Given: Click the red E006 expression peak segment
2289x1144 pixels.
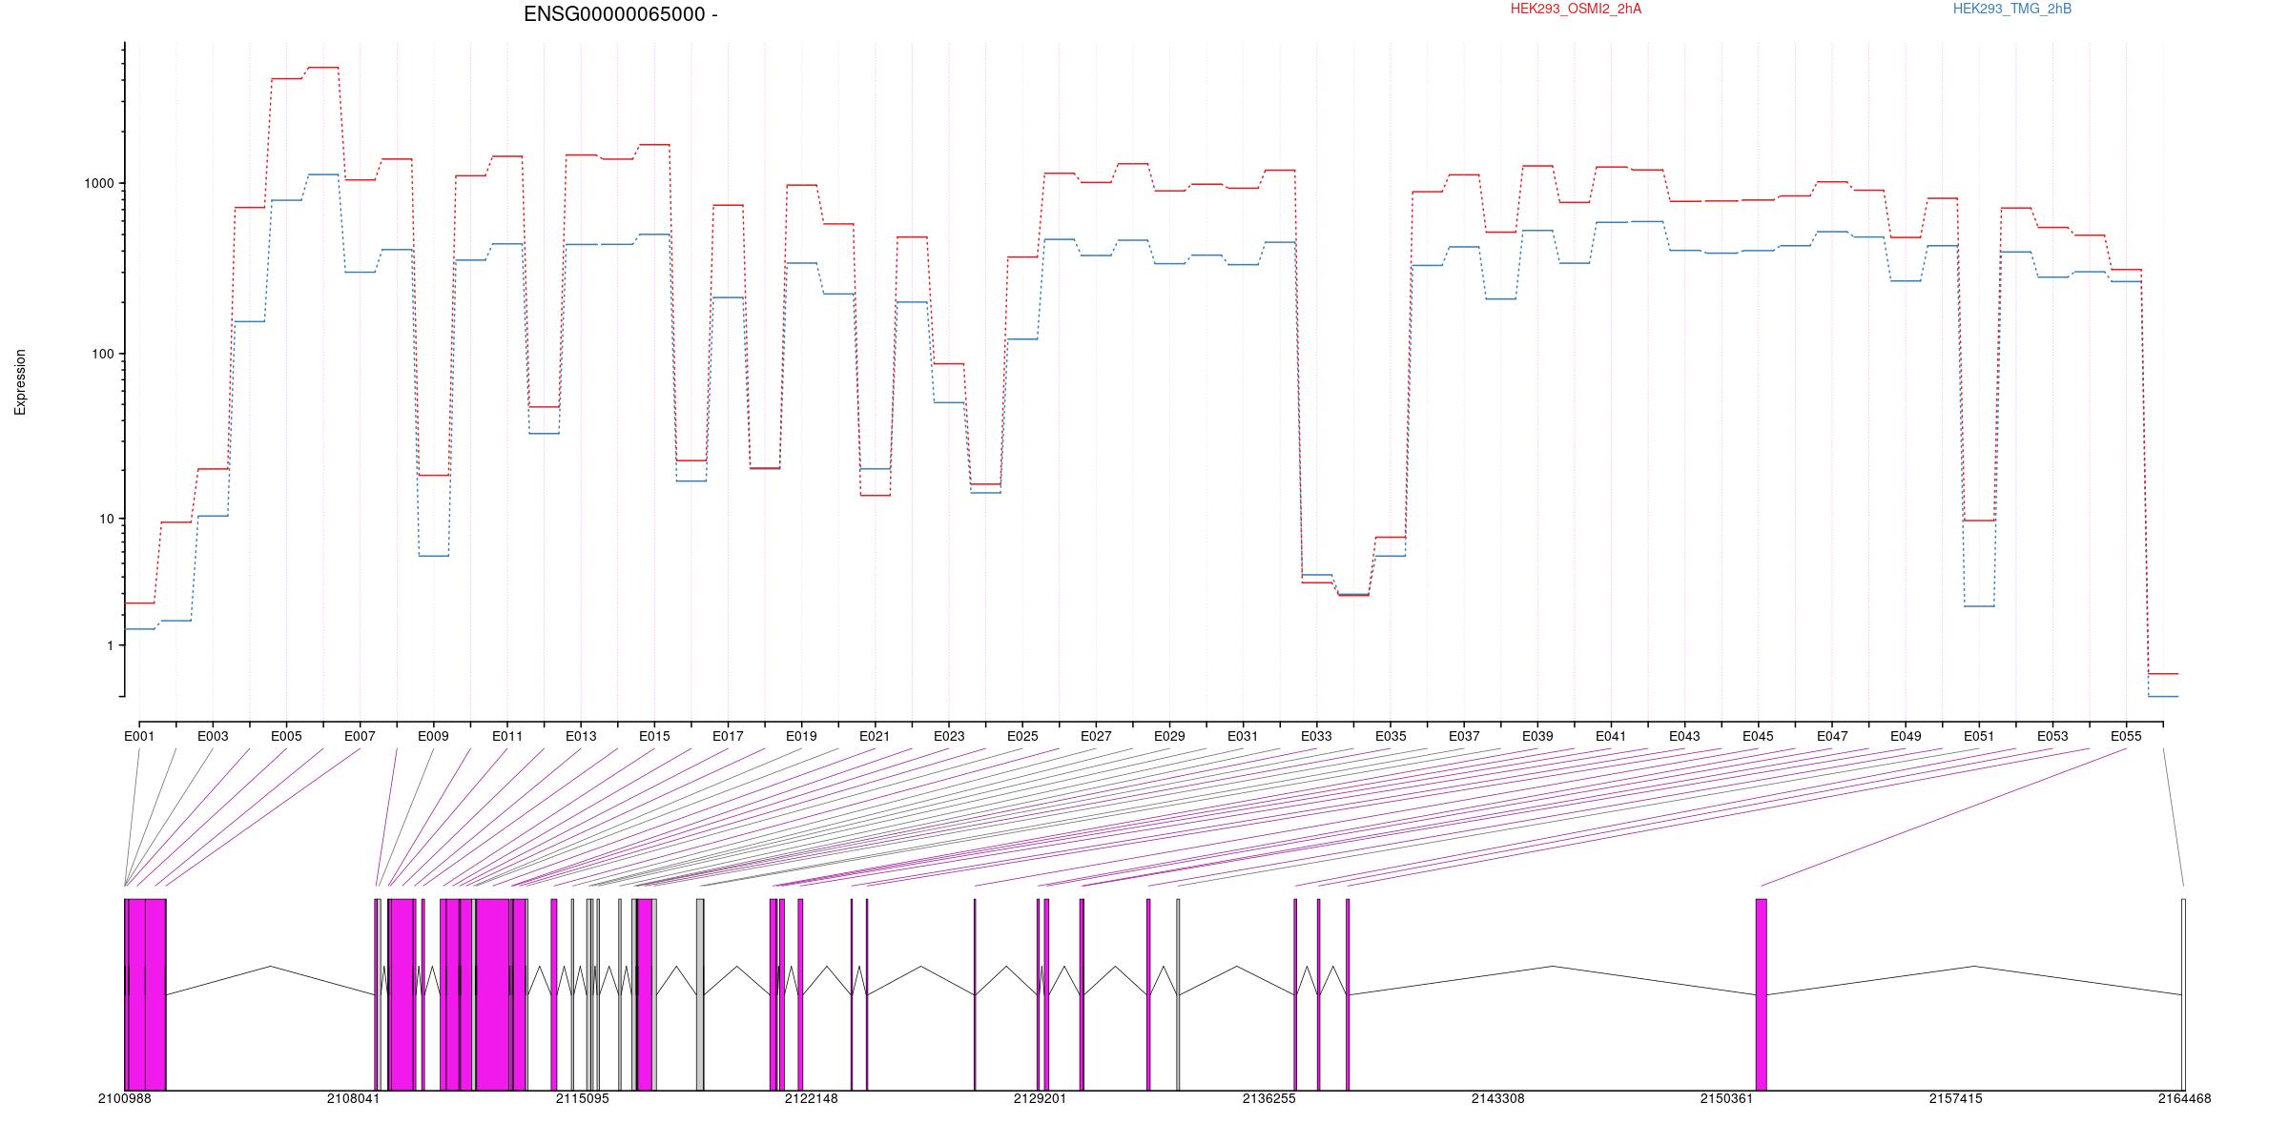Looking at the screenshot, I should pyautogui.click(x=323, y=68).
